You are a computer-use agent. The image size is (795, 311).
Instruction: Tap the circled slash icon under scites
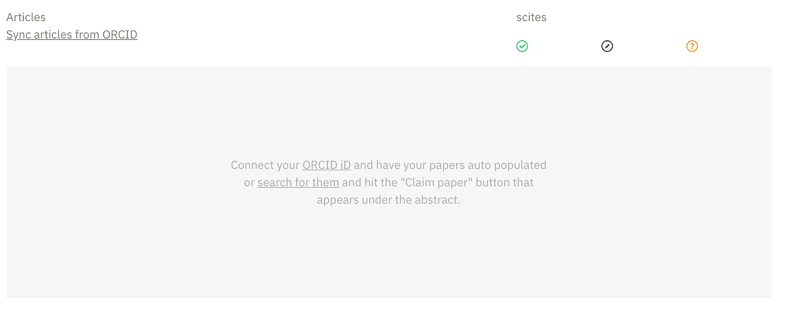click(607, 47)
